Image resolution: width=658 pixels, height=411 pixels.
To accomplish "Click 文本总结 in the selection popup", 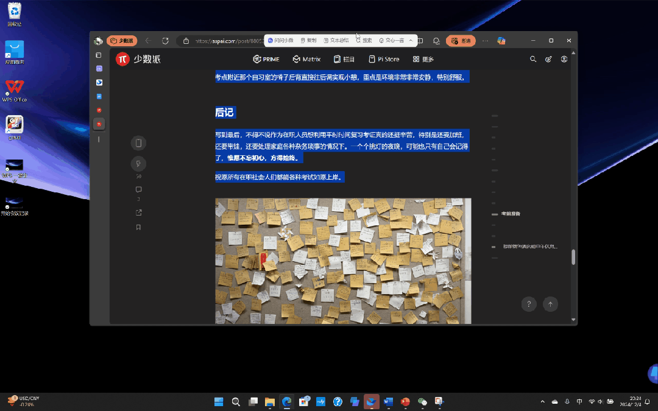I will tap(336, 41).
